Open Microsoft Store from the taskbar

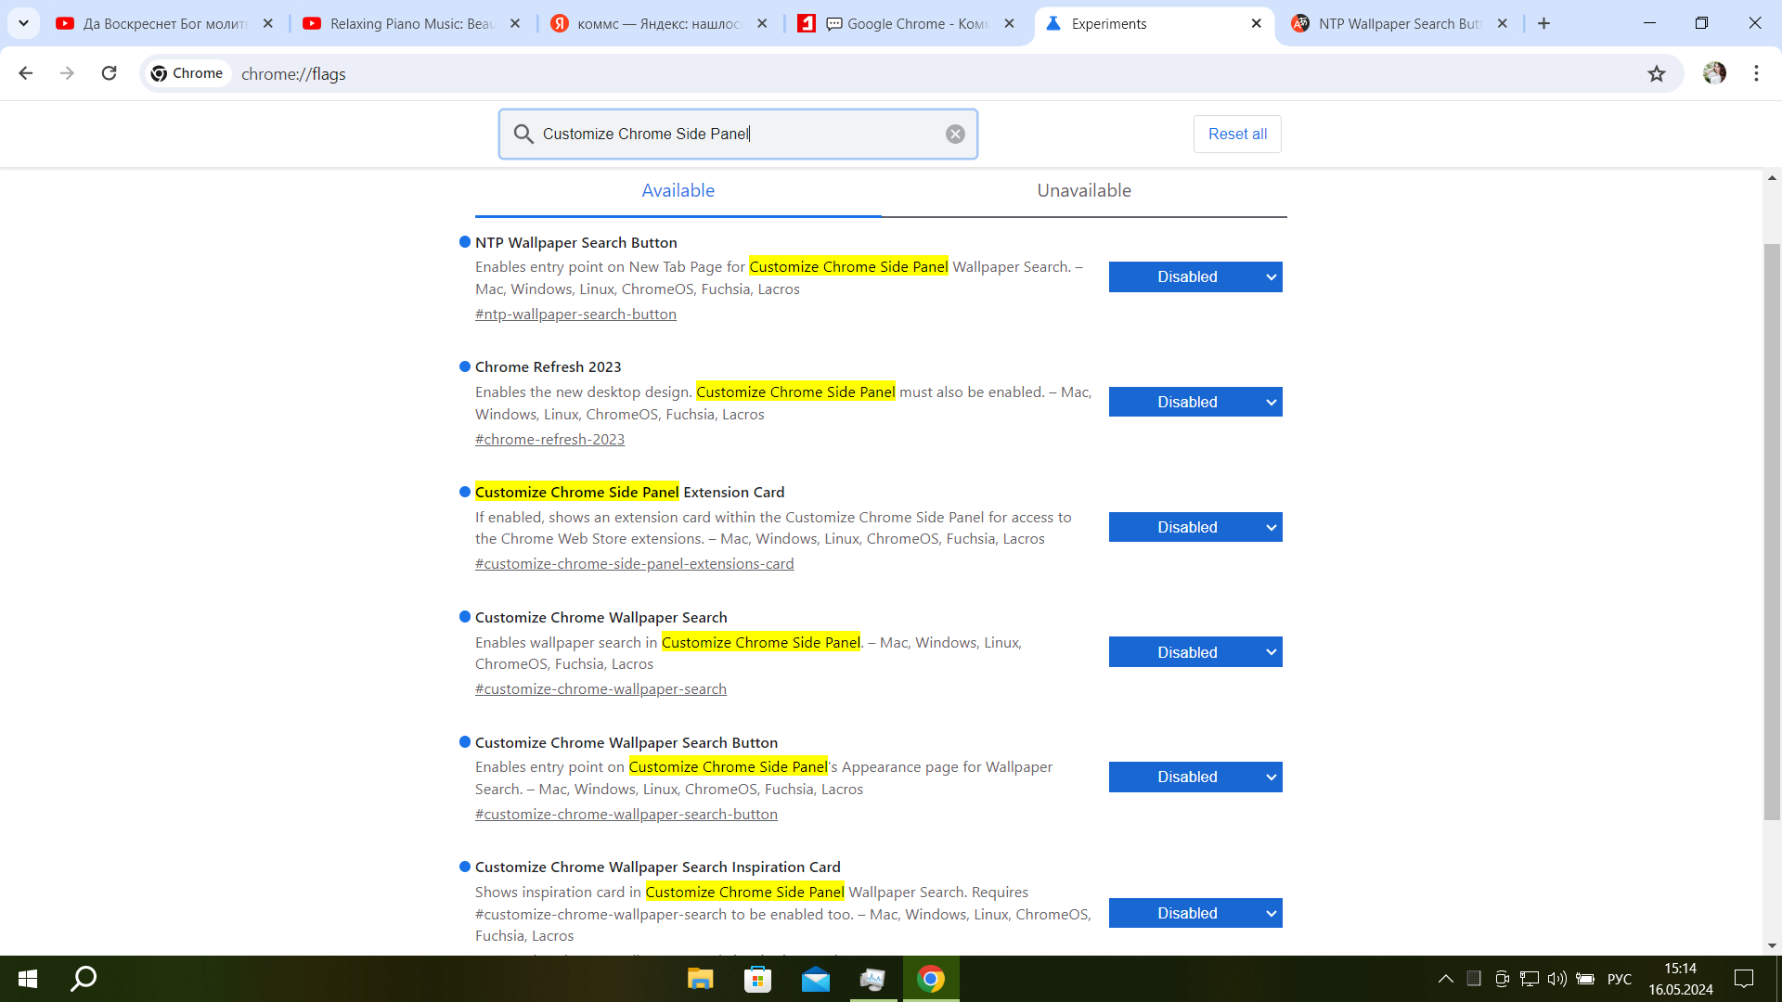click(757, 979)
